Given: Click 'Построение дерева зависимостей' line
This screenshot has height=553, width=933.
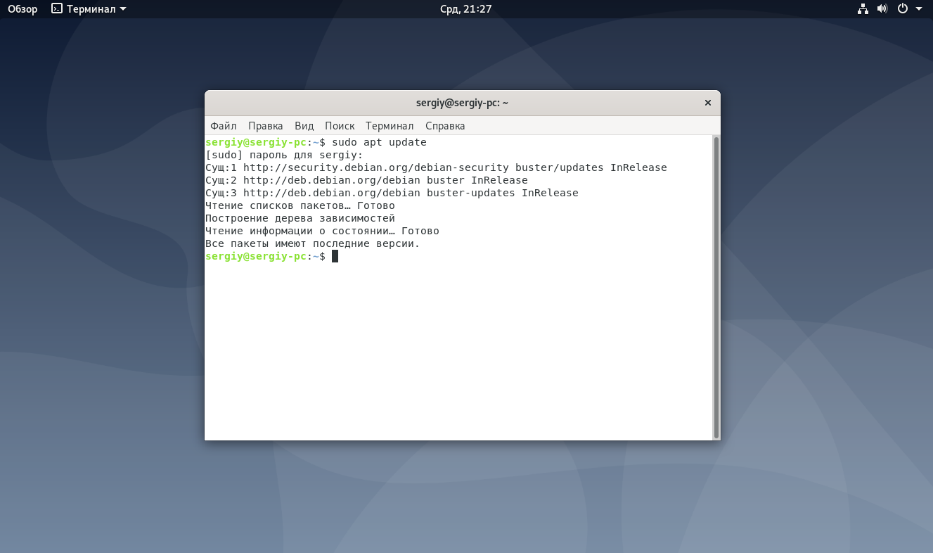Looking at the screenshot, I should tap(300, 218).
